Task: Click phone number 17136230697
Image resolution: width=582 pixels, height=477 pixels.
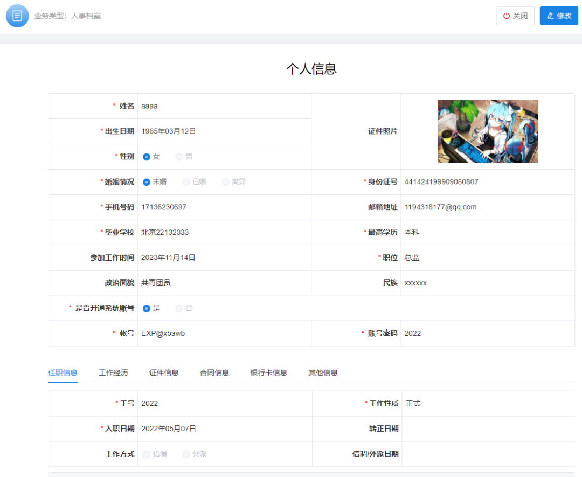Action: 164,207
